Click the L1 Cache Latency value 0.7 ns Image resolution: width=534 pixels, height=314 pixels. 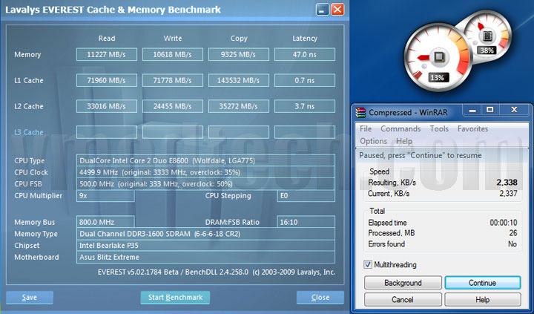tap(305, 80)
